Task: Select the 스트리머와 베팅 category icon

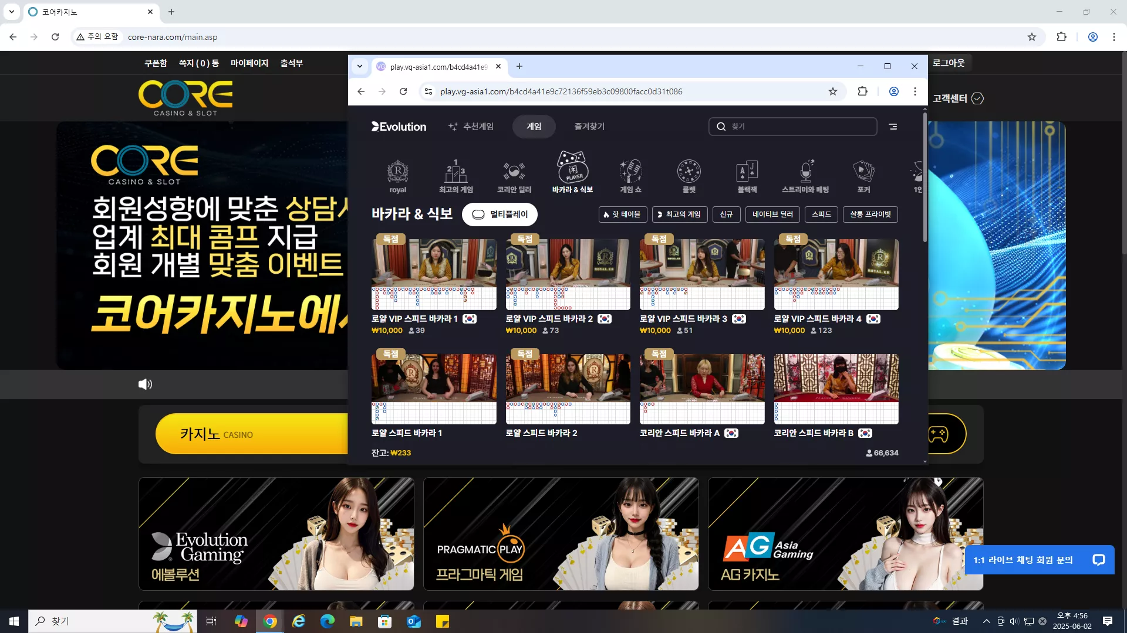Action: coord(805,176)
